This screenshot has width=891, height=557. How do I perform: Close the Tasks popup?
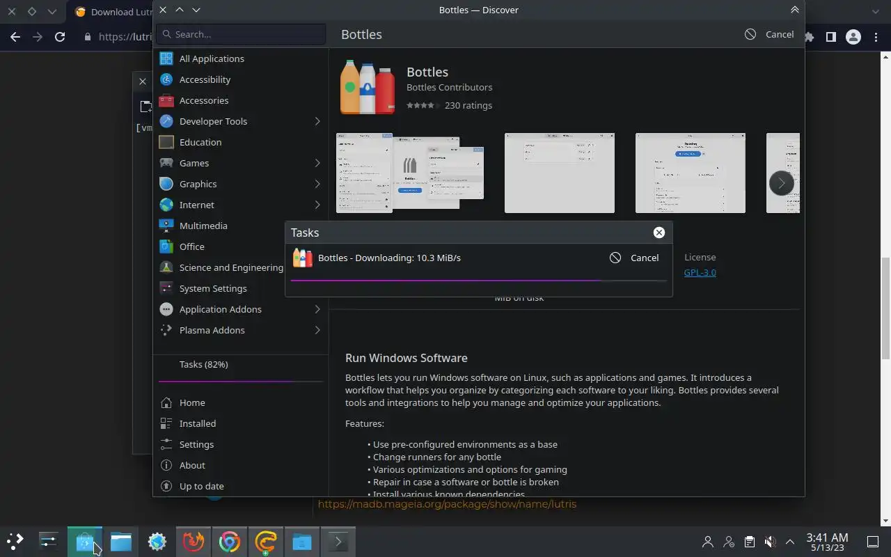tap(659, 233)
